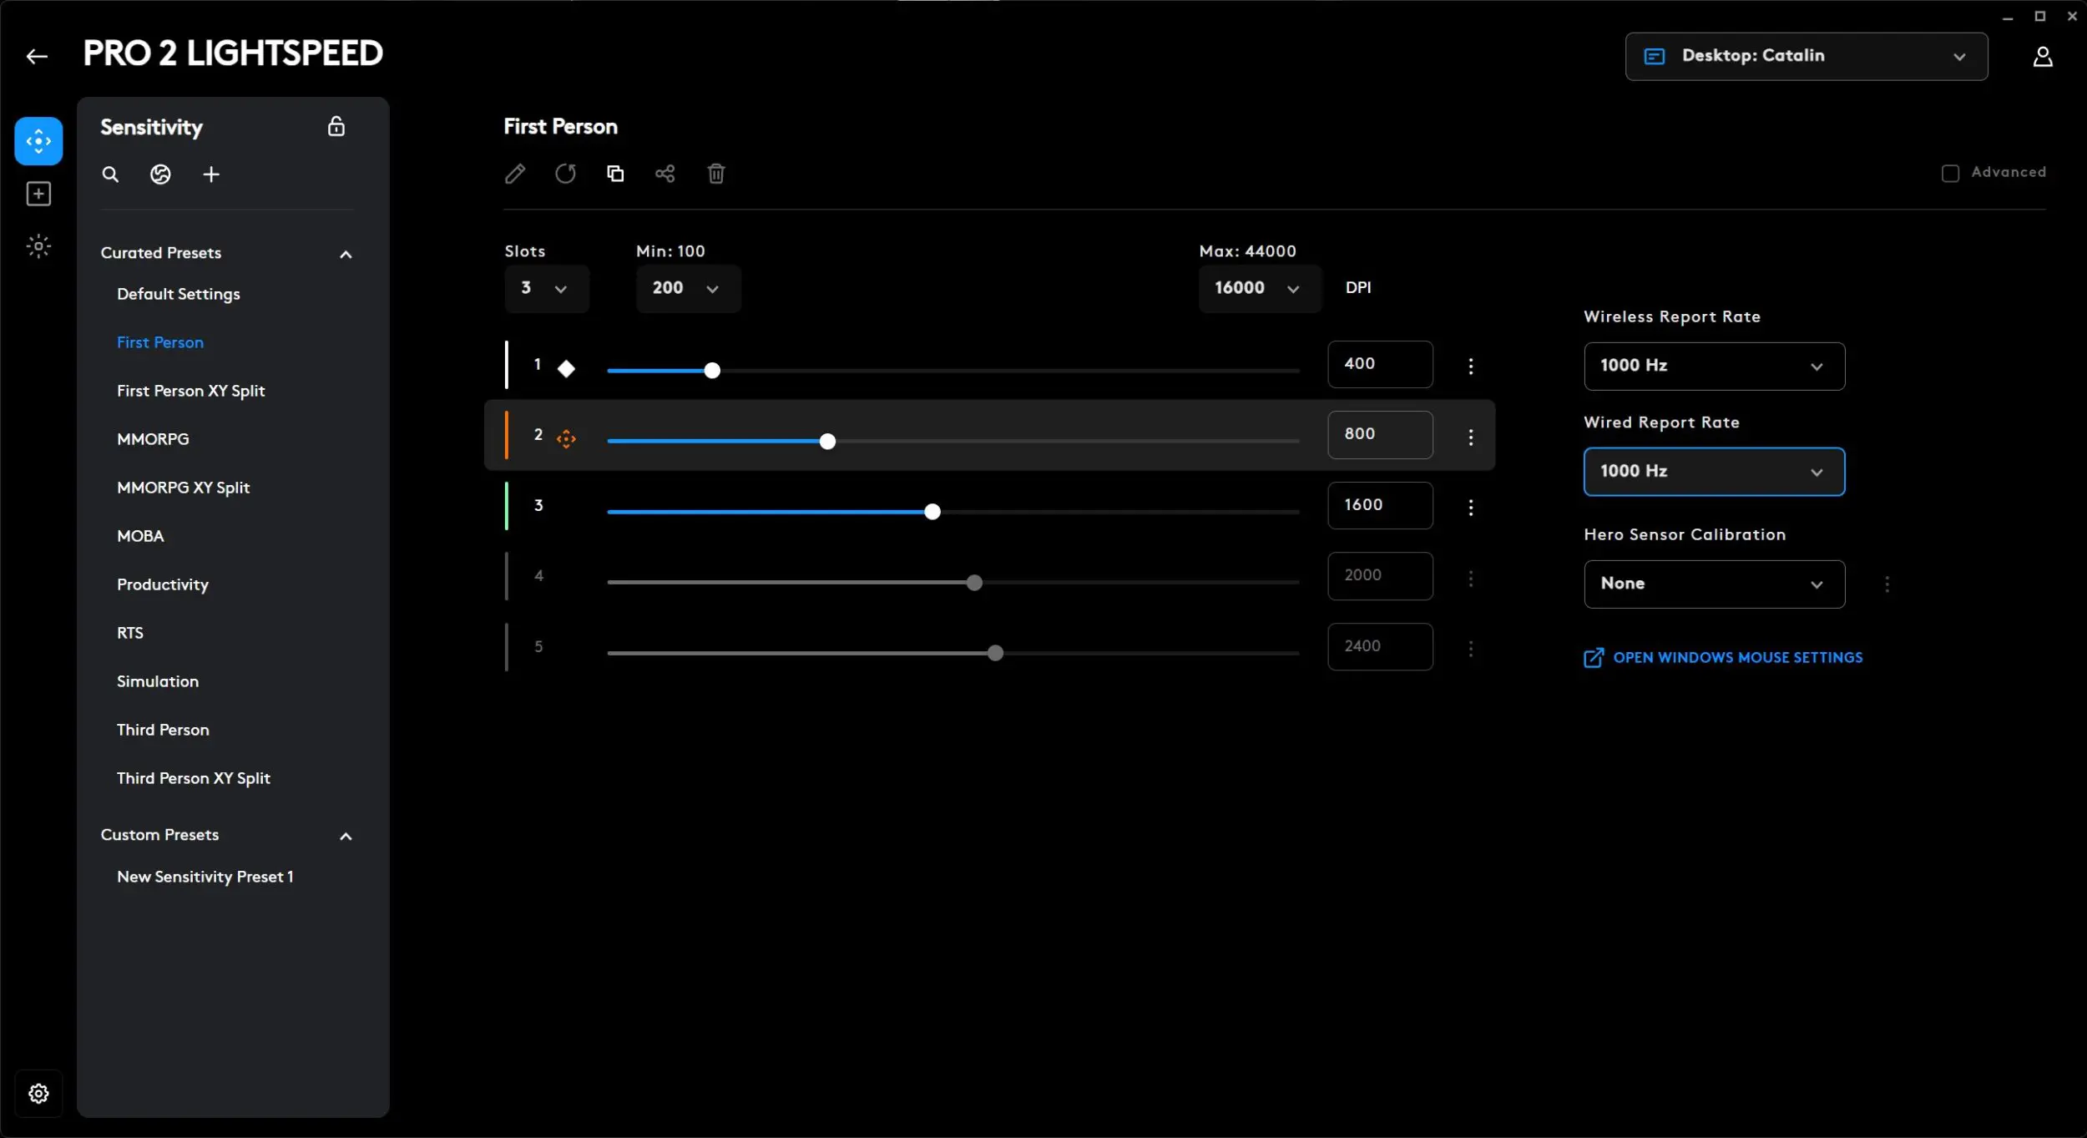Collapse the Custom Presets section
The width and height of the screenshot is (2087, 1138).
click(x=346, y=836)
